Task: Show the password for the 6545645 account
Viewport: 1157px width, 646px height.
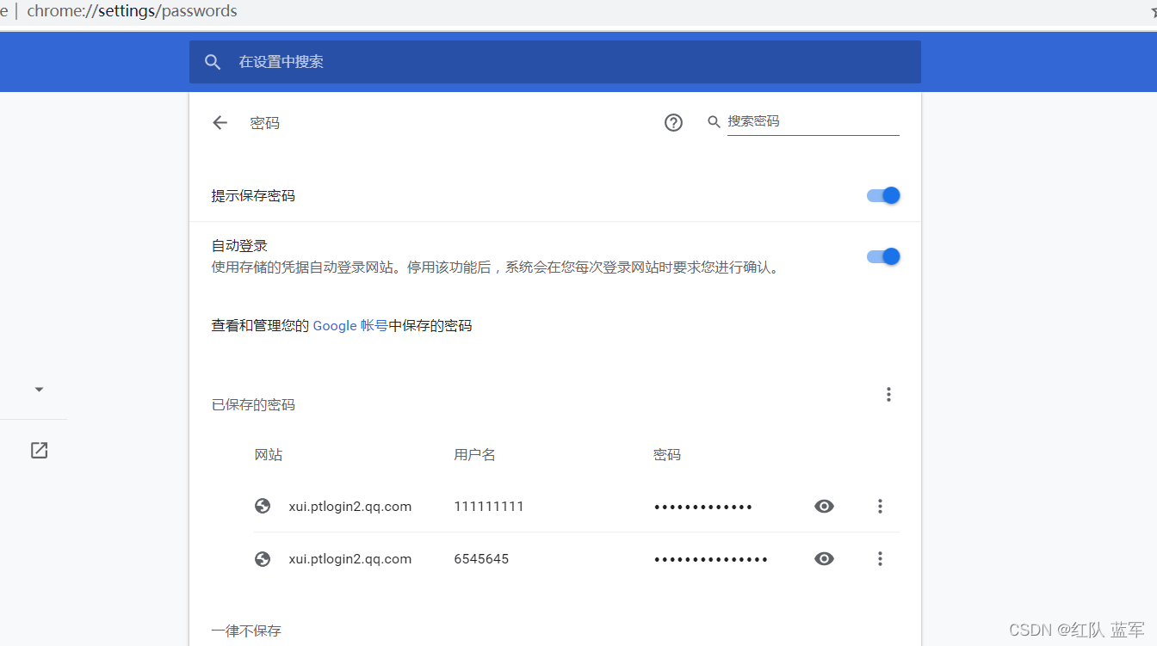Action: [824, 559]
